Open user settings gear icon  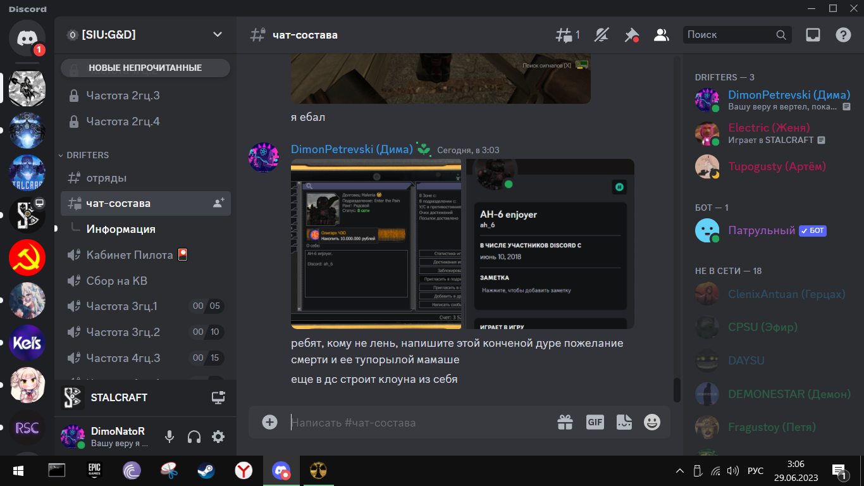218,437
